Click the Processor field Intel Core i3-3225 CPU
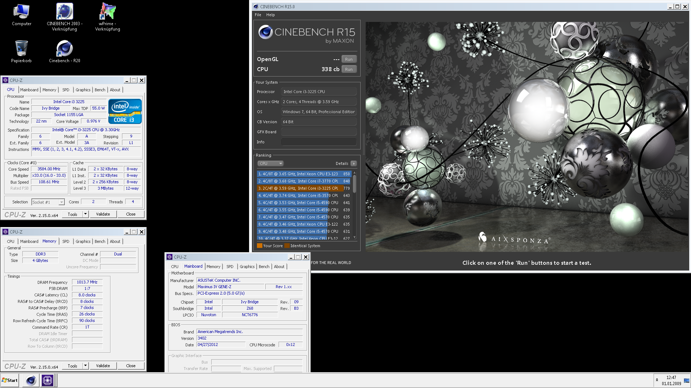Viewport: 691px width, 388px height. pyautogui.click(x=319, y=92)
